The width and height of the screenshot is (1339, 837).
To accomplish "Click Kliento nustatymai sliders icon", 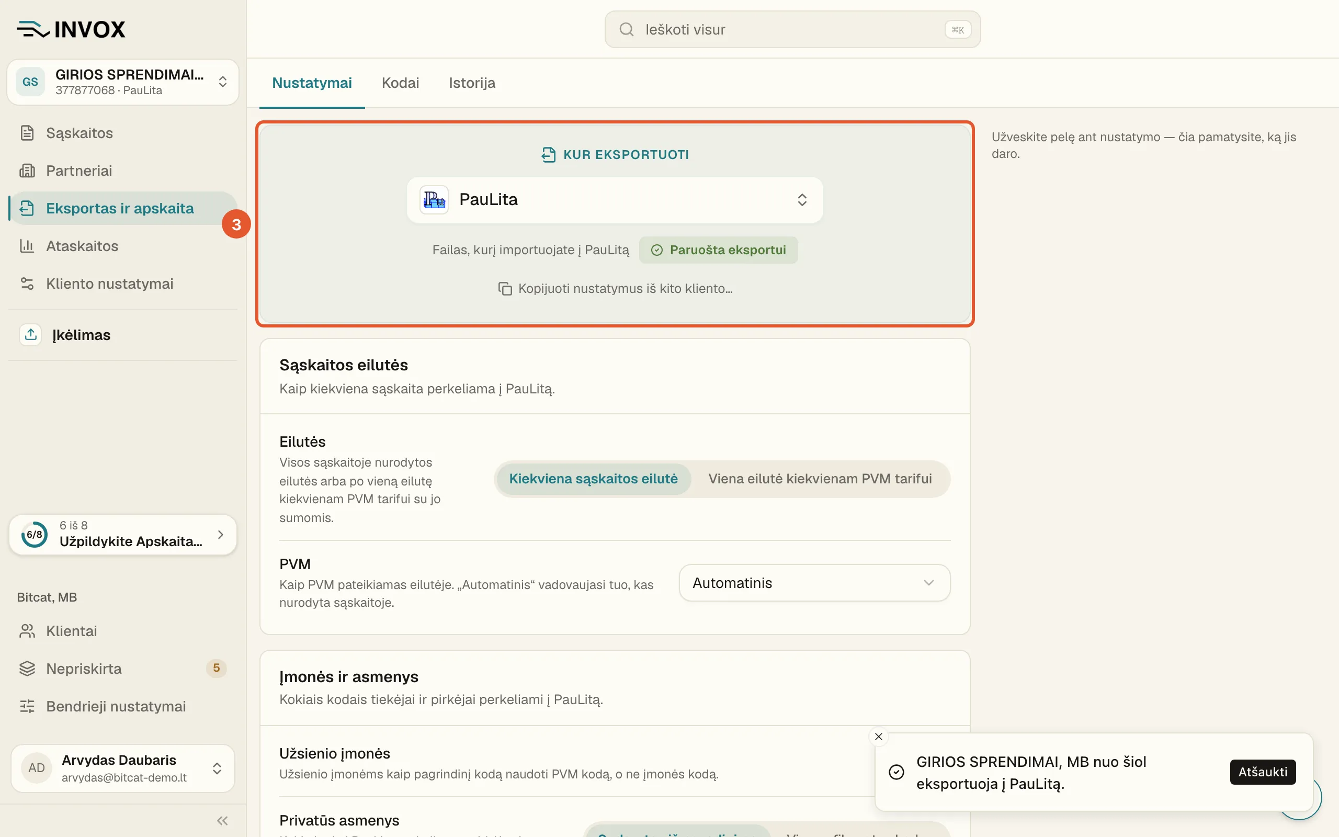I will point(27,284).
